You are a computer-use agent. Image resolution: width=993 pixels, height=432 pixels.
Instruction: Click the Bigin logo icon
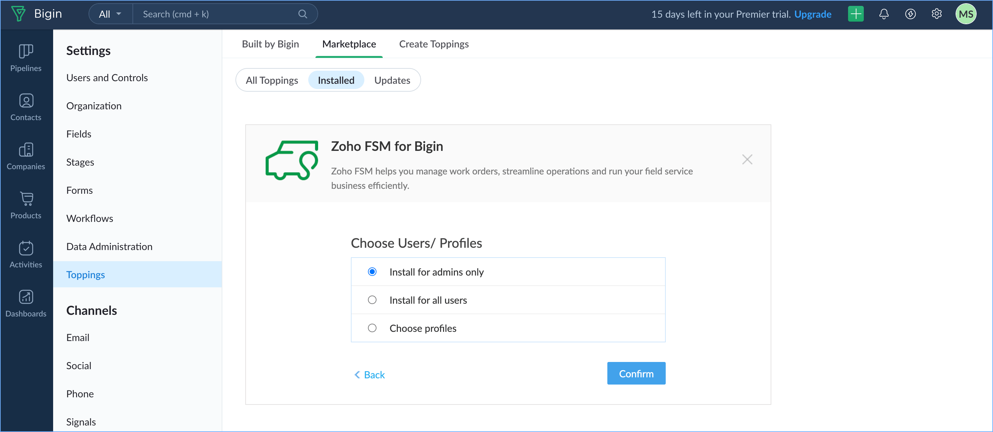tap(18, 14)
